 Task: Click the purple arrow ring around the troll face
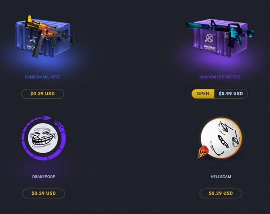[x=44, y=138]
